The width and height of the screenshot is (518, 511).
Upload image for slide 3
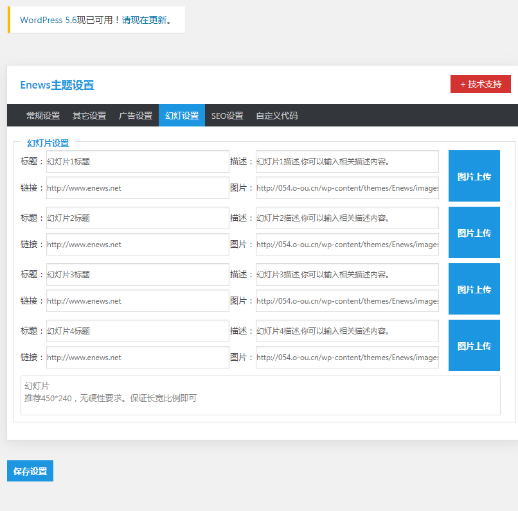point(474,289)
